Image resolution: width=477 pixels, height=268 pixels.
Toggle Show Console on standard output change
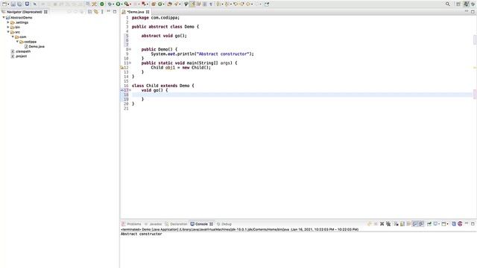415,223
